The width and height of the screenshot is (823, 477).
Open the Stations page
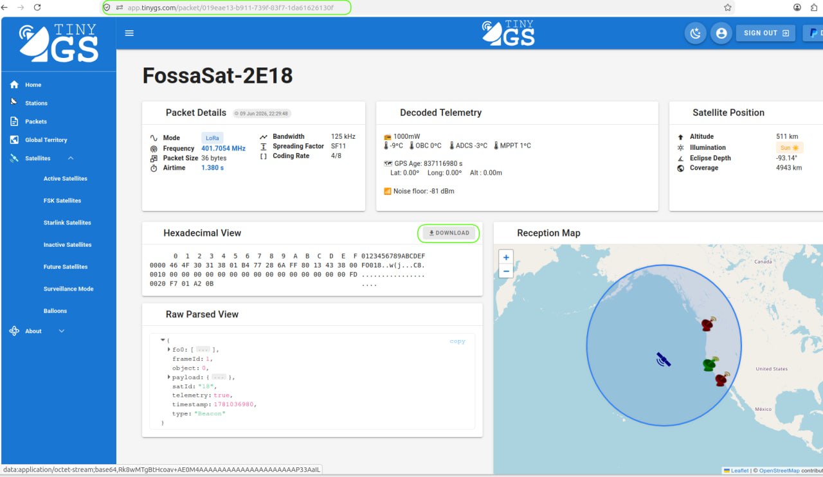click(36, 103)
